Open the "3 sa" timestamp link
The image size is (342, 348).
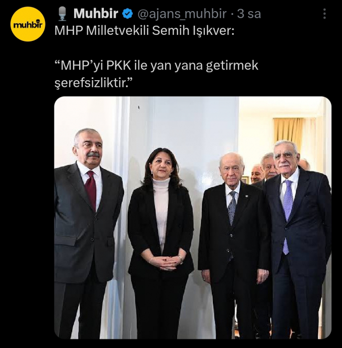coord(249,14)
